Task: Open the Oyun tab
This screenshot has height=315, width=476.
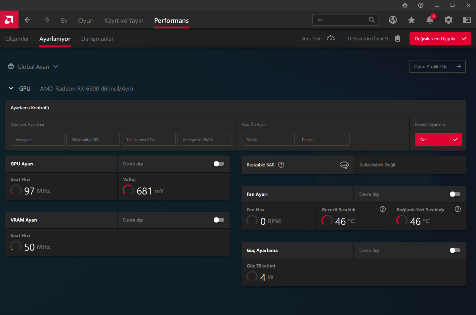Action: tap(86, 20)
